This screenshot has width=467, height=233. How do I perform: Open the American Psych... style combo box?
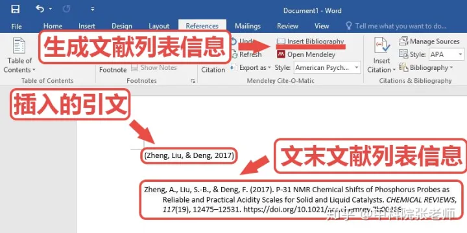pos(327,67)
